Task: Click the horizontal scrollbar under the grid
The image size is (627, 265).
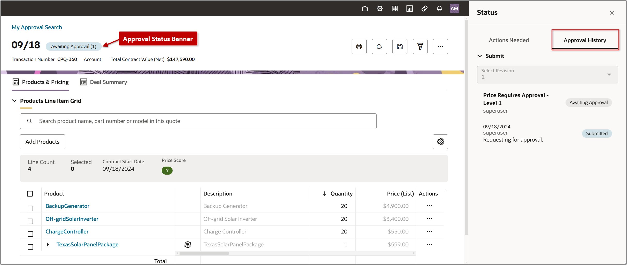Action: (x=204, y=253)
